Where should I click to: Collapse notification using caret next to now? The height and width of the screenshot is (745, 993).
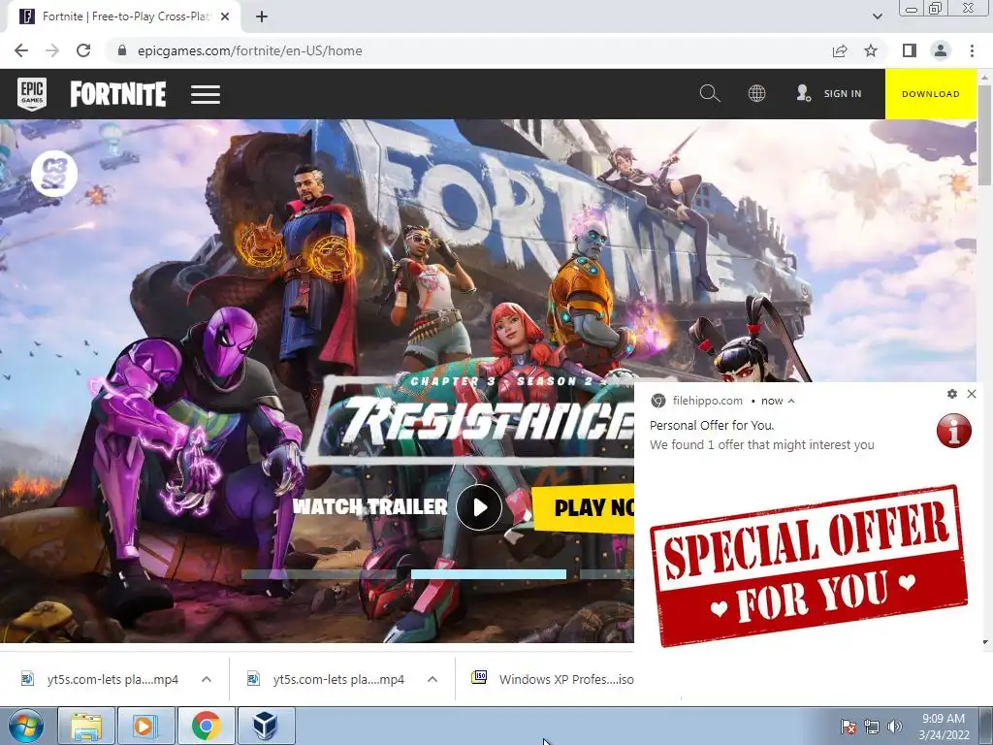(x=791, y=401)
